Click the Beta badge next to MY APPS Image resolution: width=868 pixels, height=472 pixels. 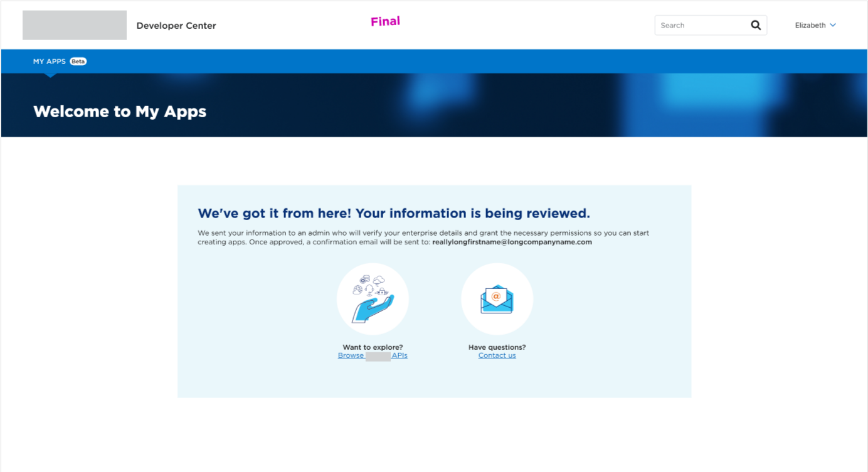[x=78, y=61]
